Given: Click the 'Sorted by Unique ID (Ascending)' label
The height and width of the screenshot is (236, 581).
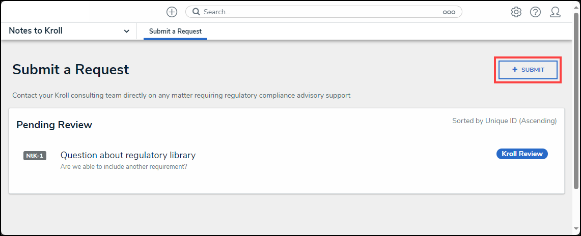Looking at the screenshot, I should (x=504, y=121).
